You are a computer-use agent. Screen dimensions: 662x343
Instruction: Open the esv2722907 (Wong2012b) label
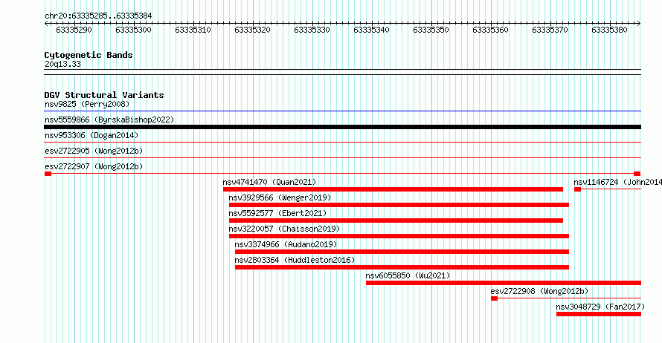pyautogui.click(x=94, y=166)
